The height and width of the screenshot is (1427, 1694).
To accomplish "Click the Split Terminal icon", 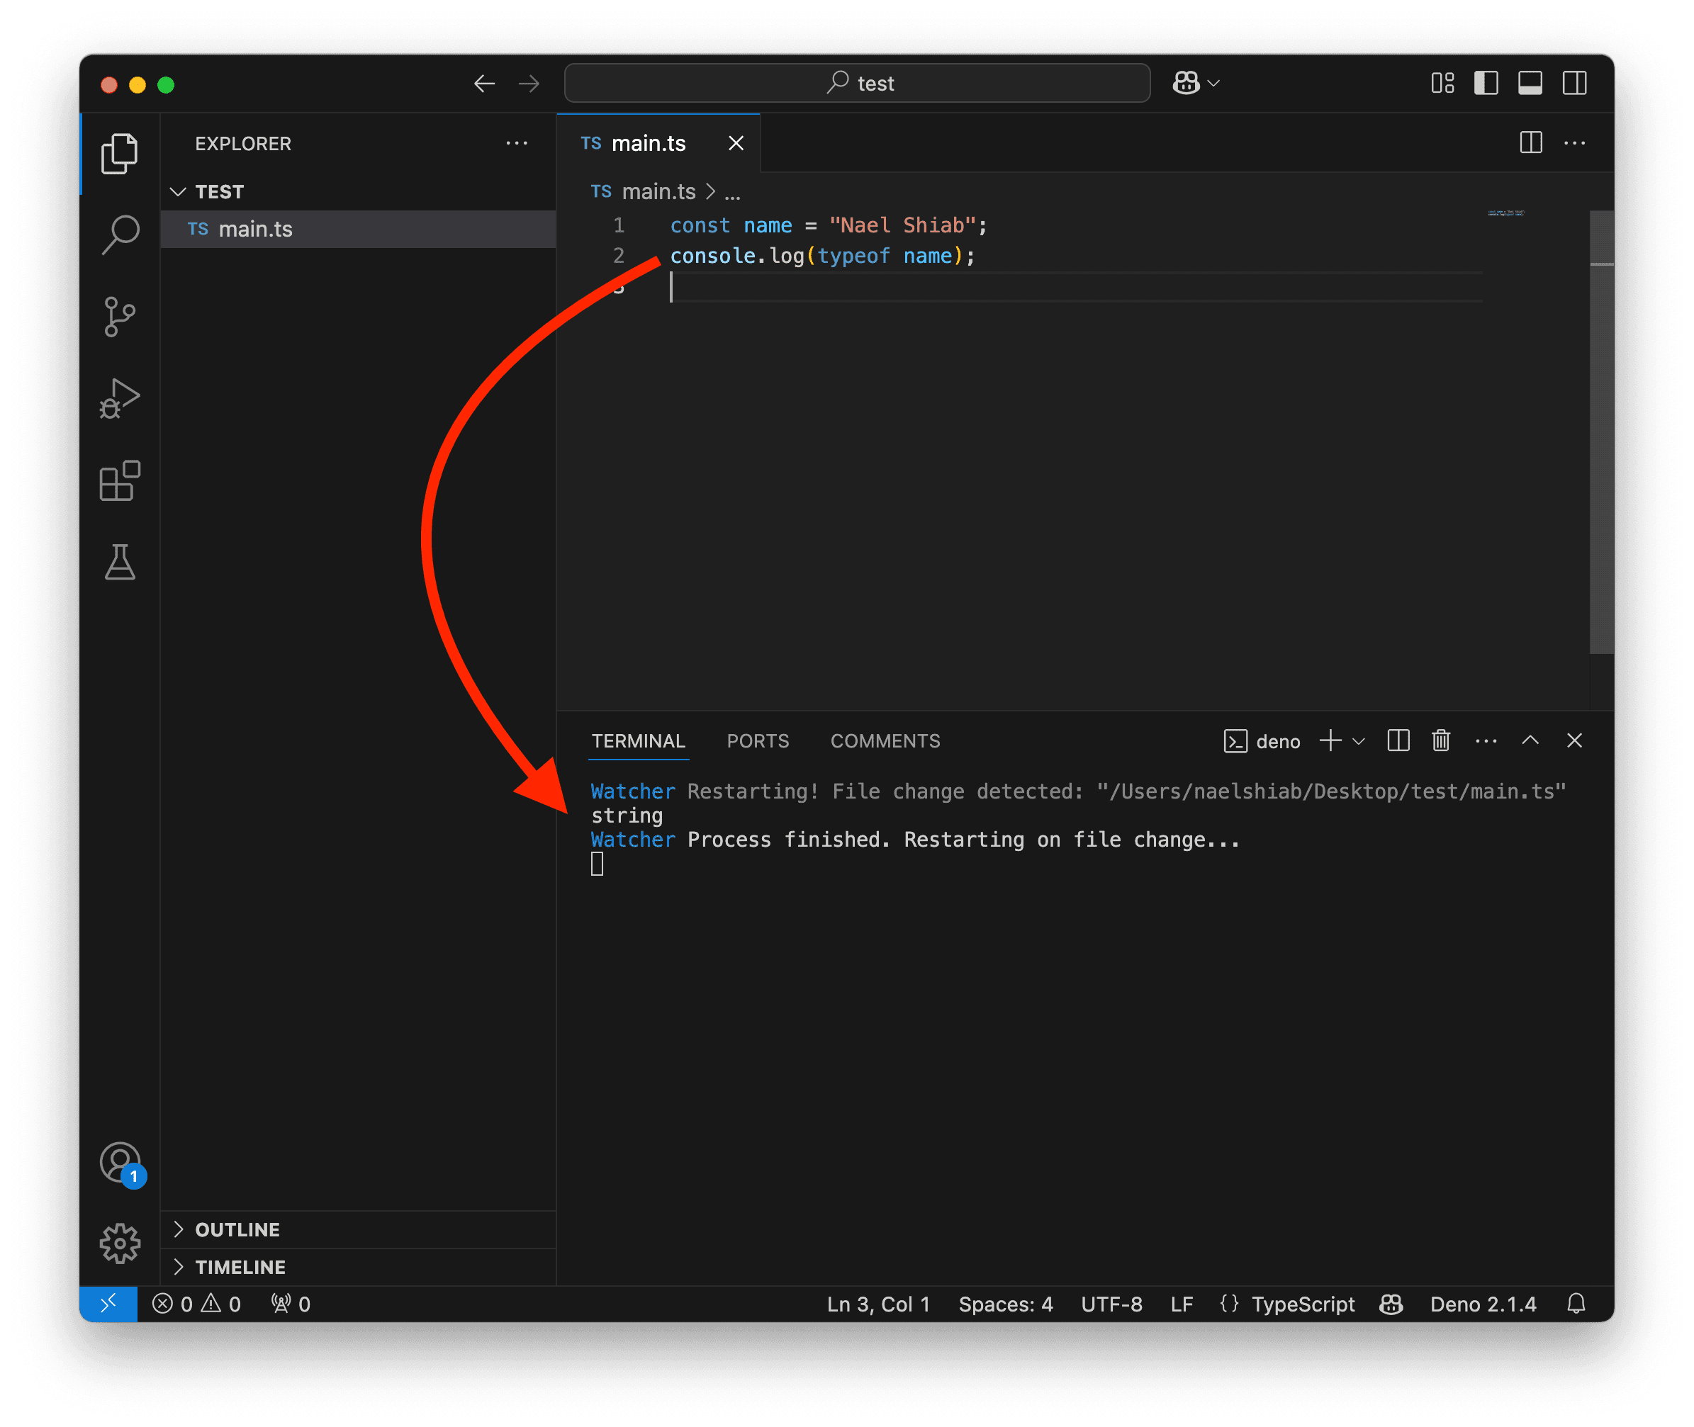I will pos(1398,741).
